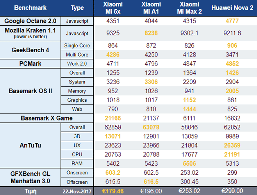The image size is (257, 195).
Task: Click the 3D type cell
Action: (77, 136)
